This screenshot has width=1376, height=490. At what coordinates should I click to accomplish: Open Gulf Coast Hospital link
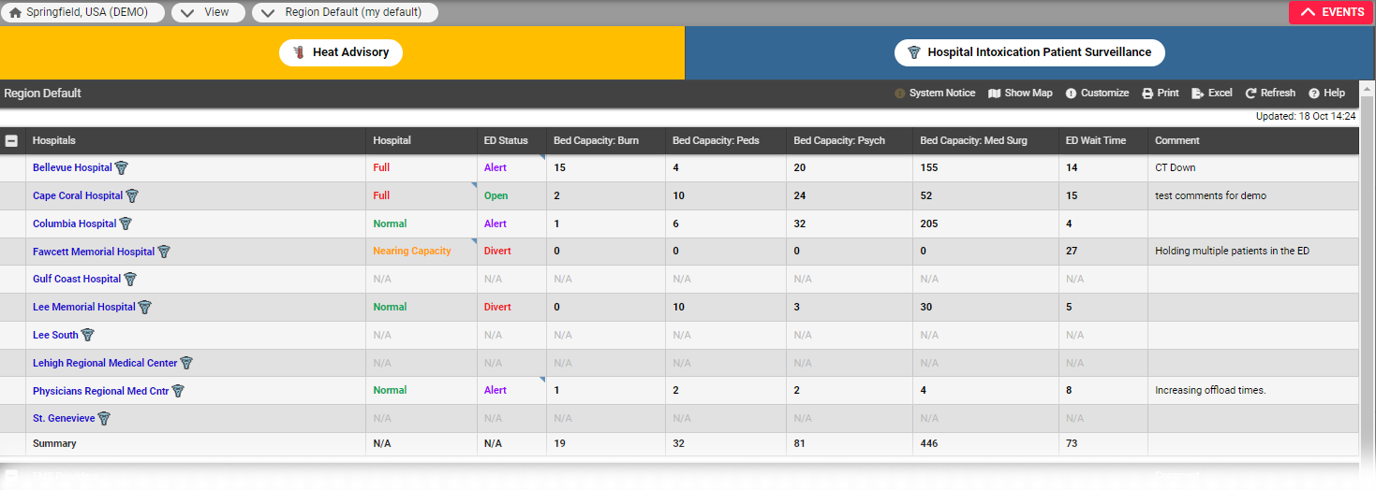[77, 279]
